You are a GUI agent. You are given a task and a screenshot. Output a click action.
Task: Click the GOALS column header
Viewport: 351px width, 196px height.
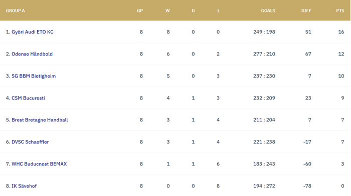(x=268, y=10)
